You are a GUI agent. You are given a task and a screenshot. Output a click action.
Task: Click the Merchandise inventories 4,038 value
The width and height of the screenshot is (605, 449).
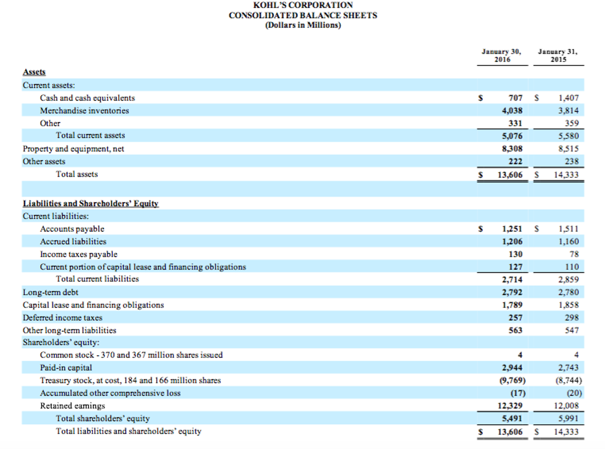pos(512,111)
